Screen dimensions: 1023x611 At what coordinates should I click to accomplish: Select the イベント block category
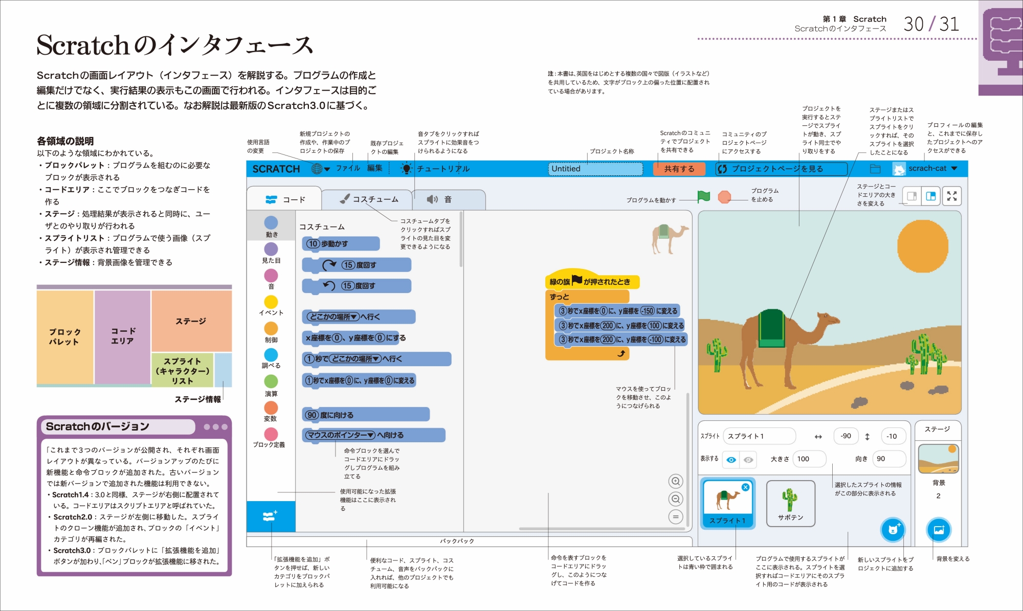[x=271, y=306]
